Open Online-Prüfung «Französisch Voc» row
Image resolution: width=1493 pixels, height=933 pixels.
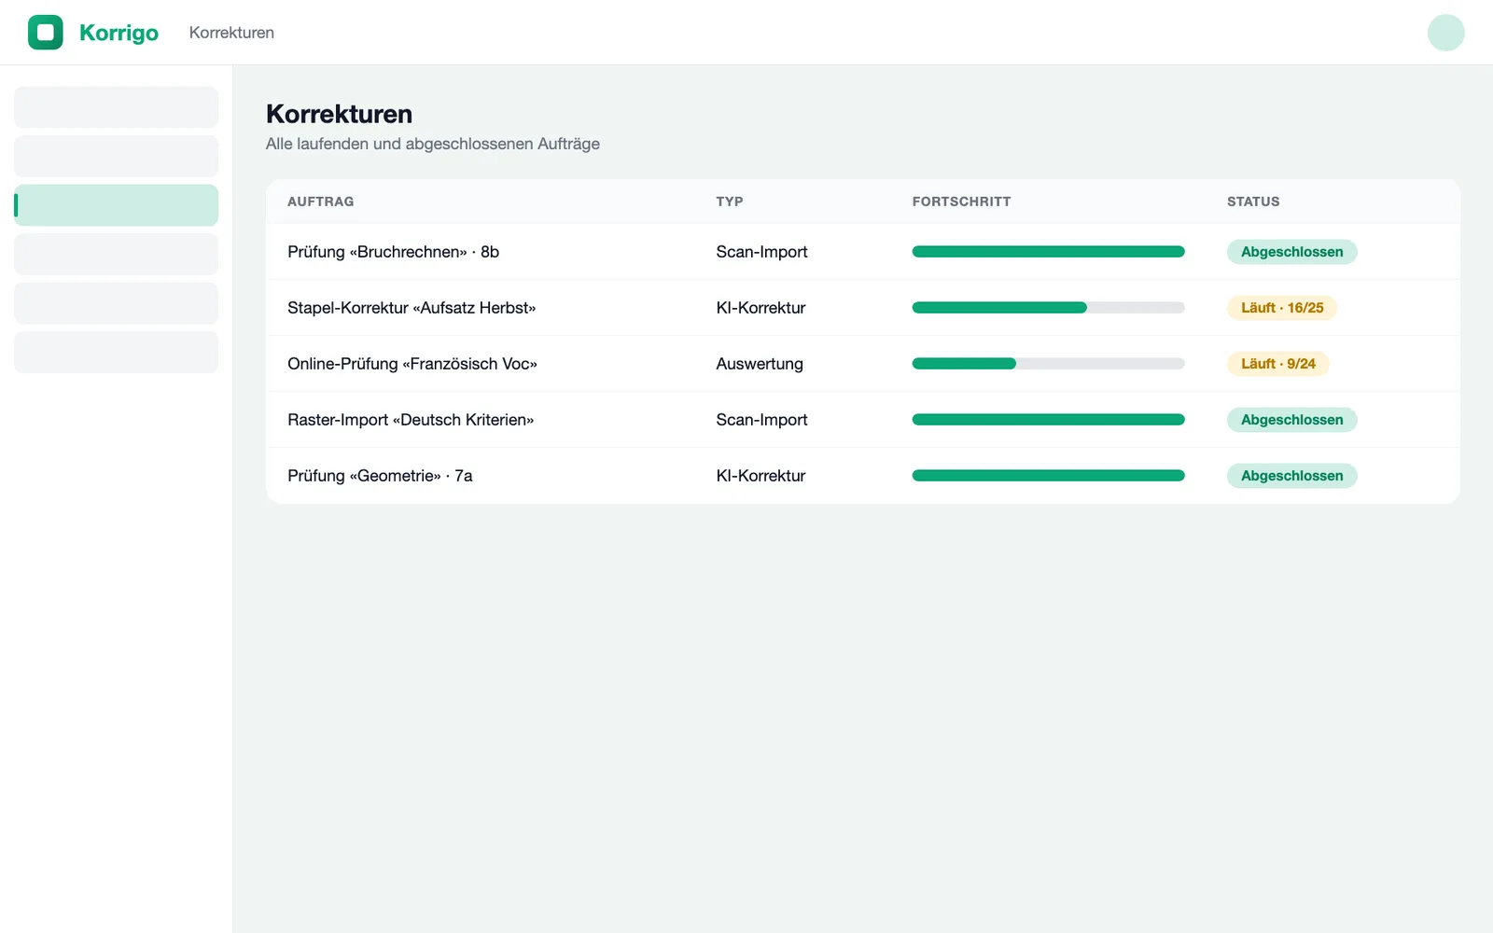[x=863, y=364]
